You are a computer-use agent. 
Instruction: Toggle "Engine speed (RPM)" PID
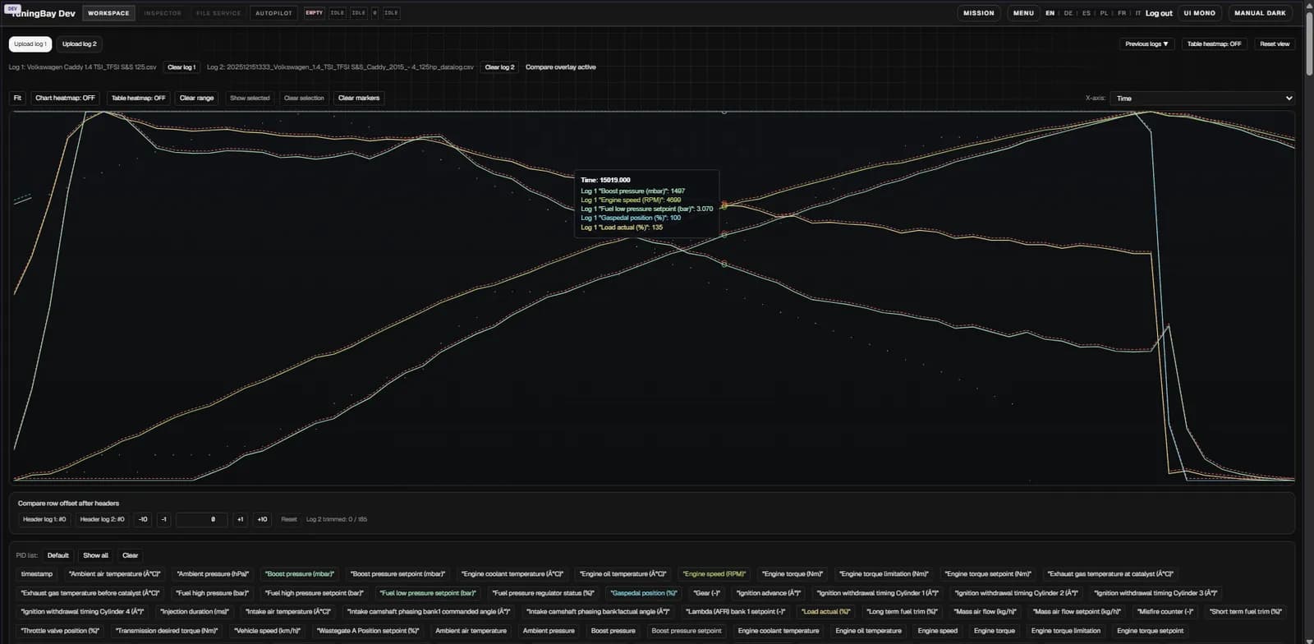[714, 574]
